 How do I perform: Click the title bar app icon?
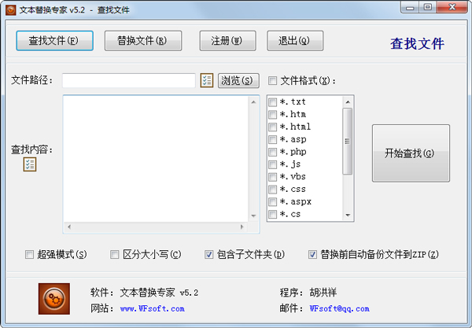10,9
